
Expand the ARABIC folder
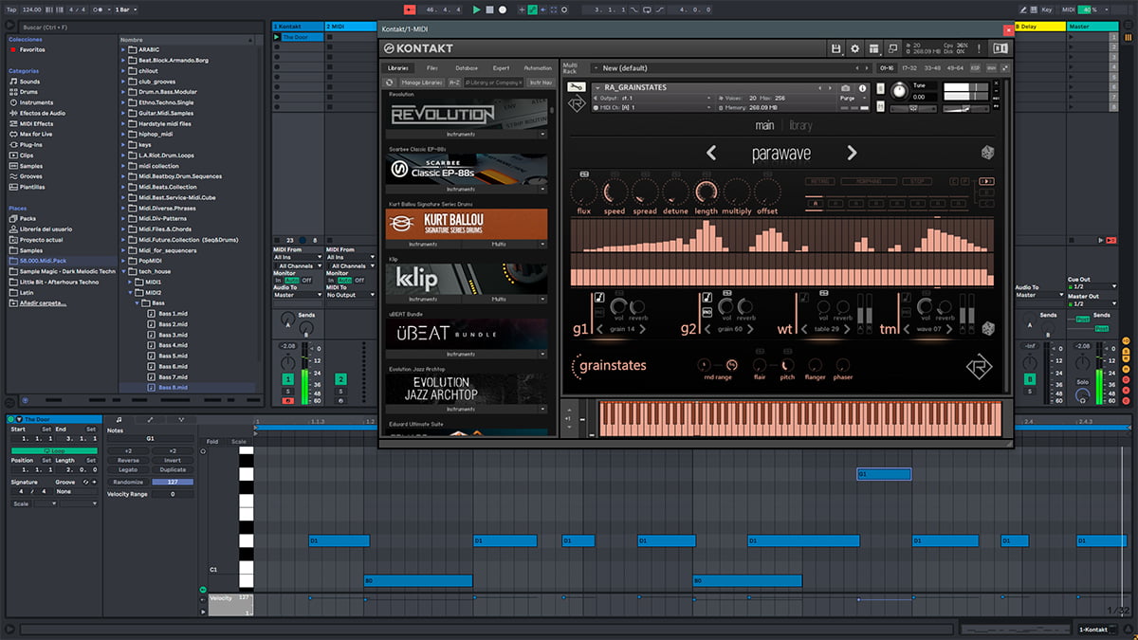point(123,50)
